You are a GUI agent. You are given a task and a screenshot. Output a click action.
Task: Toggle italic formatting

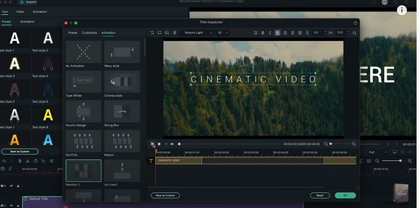point(270,33)
